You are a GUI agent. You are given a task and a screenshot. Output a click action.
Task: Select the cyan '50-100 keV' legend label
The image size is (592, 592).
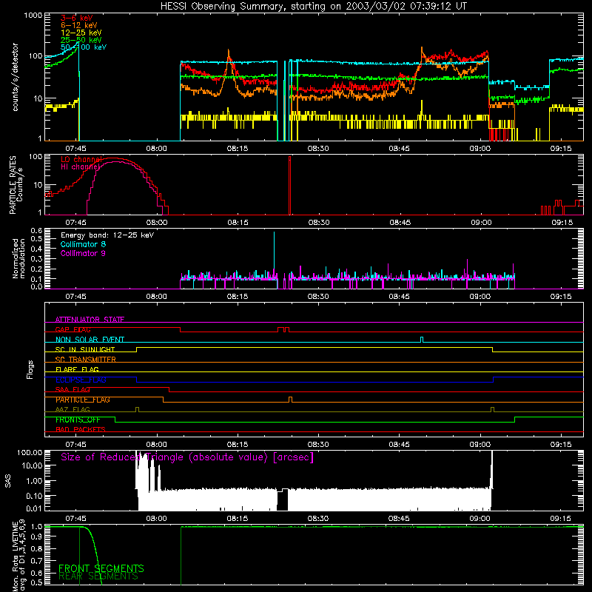[x=84, y=47]
